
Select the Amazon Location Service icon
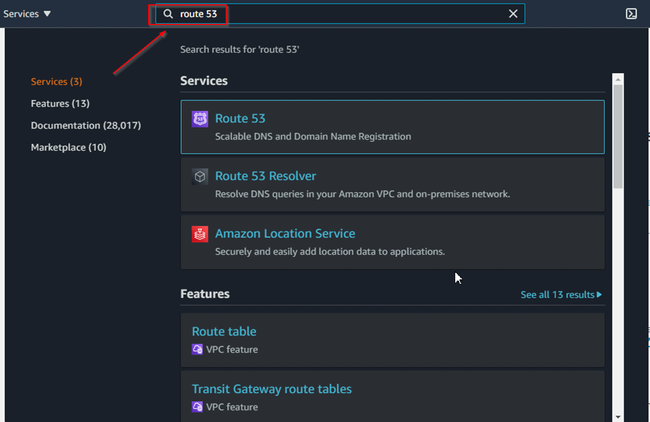click(200, 234)
